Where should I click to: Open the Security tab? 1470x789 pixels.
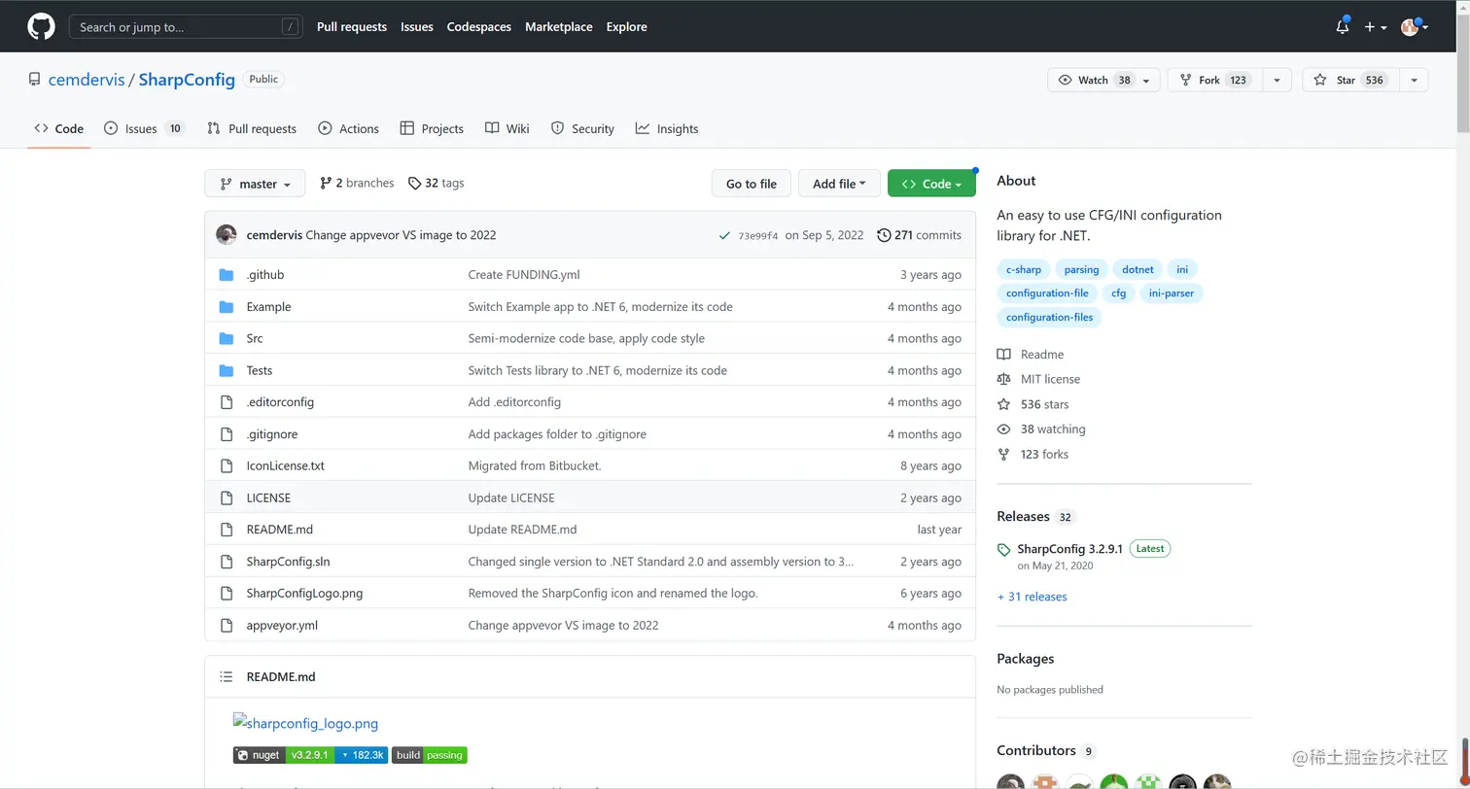[582, 128]
